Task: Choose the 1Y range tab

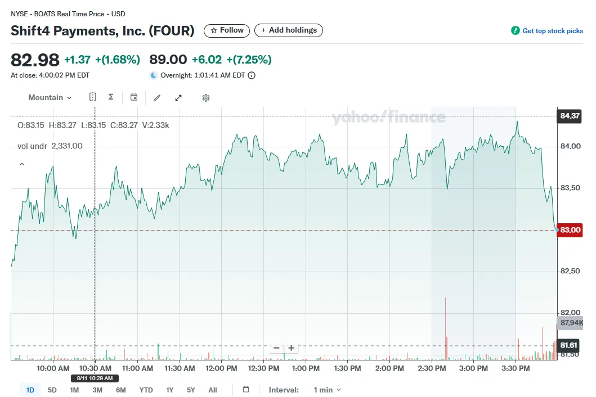Action: point(169,390)
